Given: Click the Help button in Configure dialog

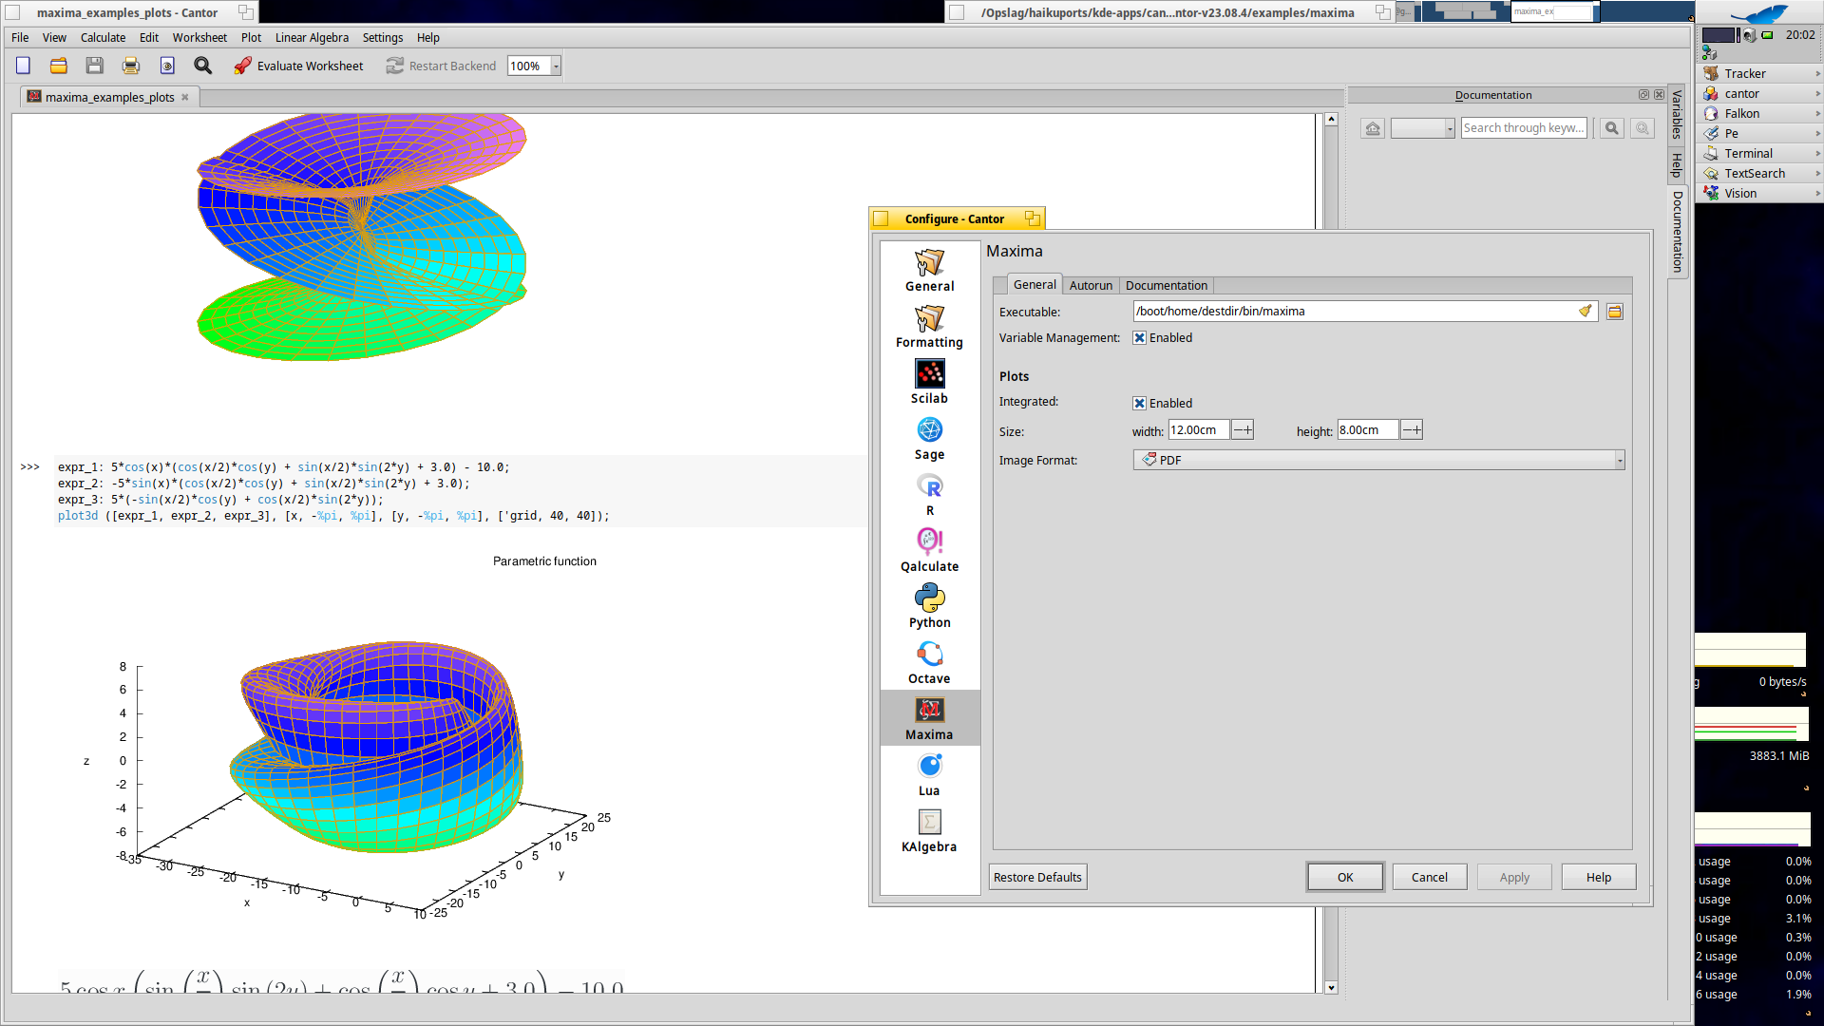Looking at the screenshot, I should point(1599,877).
